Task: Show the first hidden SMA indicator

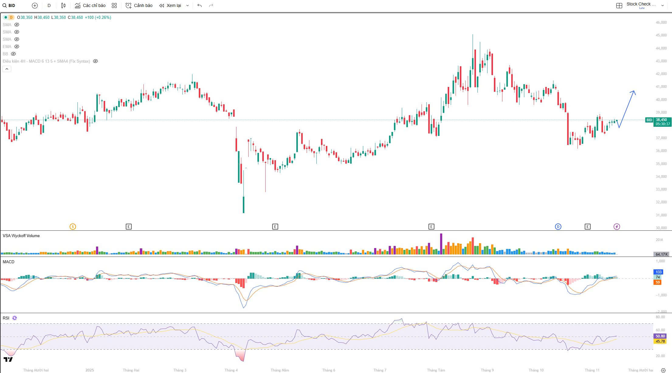Action: (x=17, y=25)
